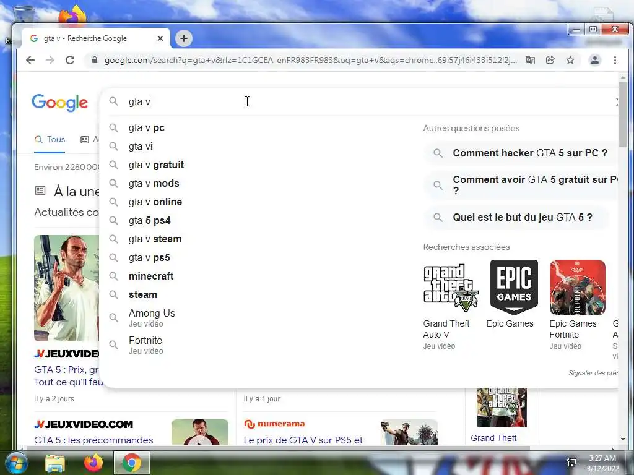Image resolution: width=634 pixels, height=475 pixels.
Task: Reload the page with the refresh icon
Action: (70, 60)
